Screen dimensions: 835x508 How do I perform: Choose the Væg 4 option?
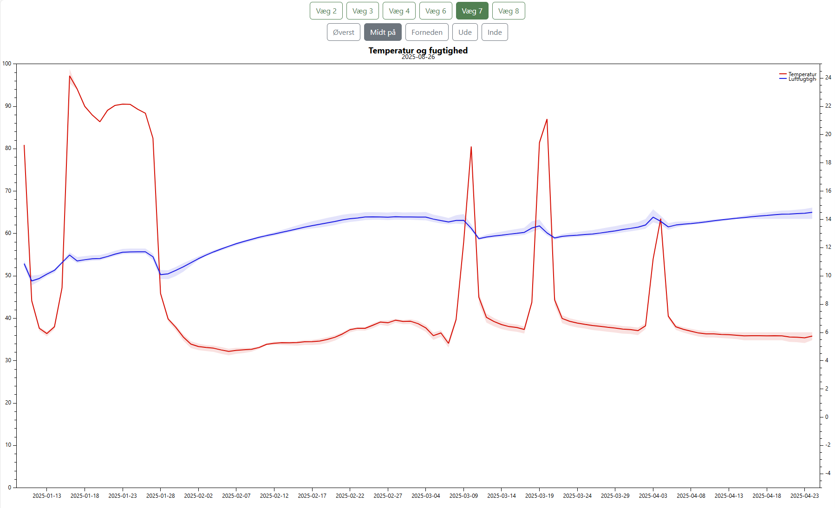(x=399, y=11)
